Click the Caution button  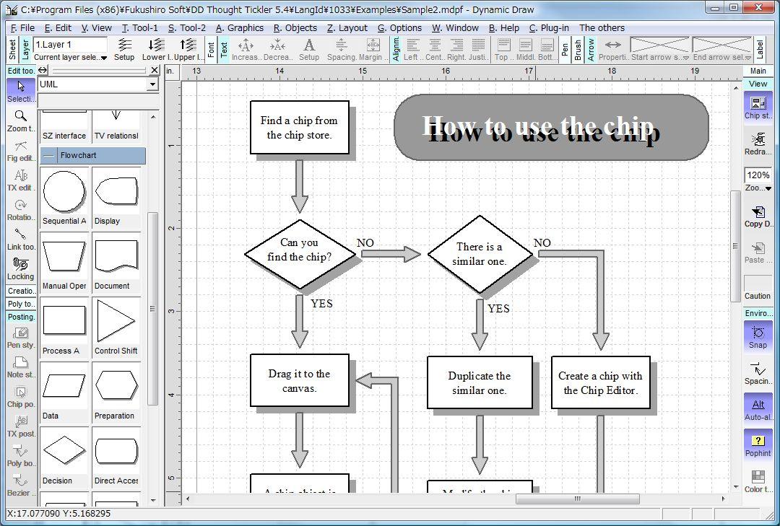758,289
